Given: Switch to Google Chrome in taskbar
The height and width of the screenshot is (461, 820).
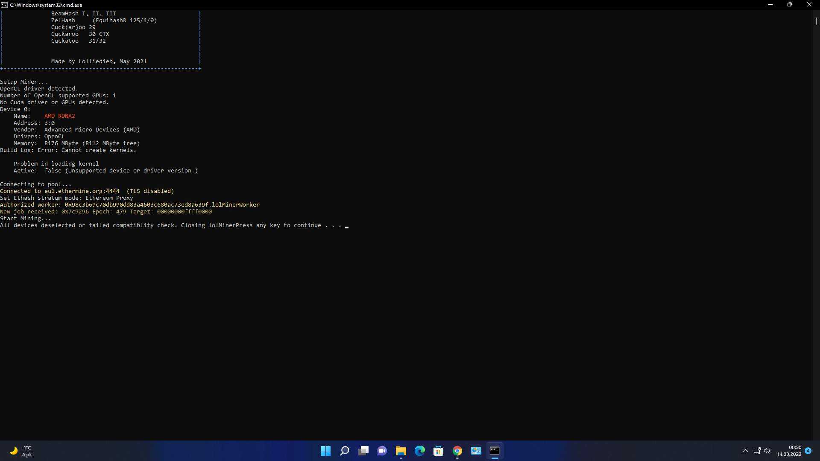Looking at the screenshot, I should click(457, 451).
